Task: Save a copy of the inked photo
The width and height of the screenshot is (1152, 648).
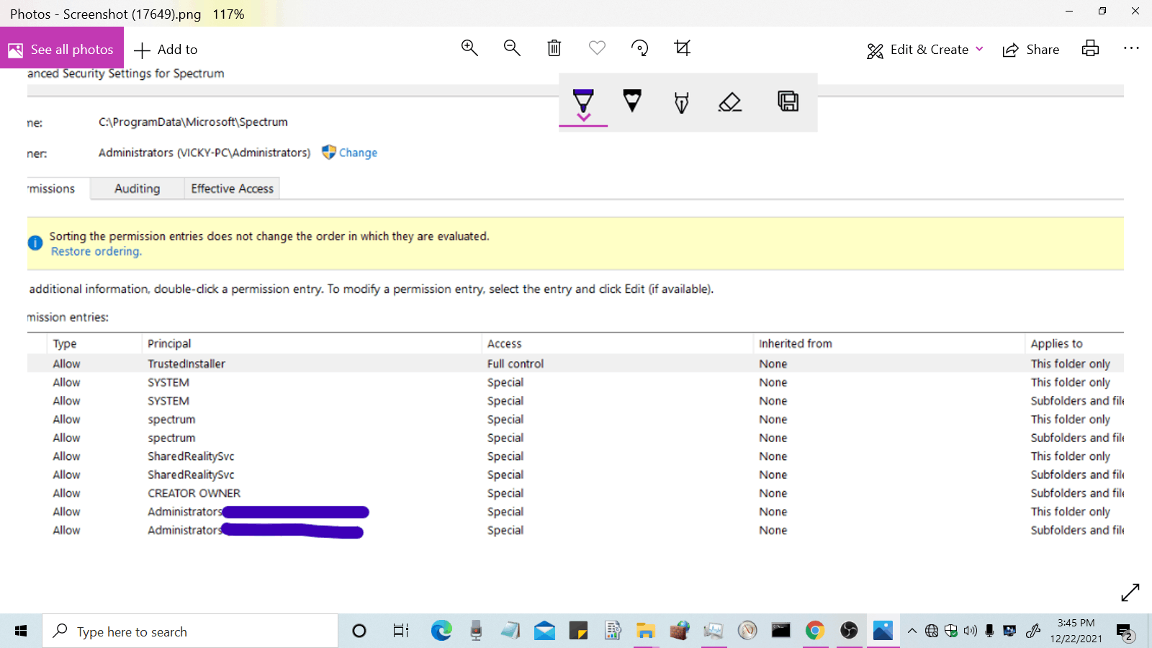Action: (x=788, y=101)
